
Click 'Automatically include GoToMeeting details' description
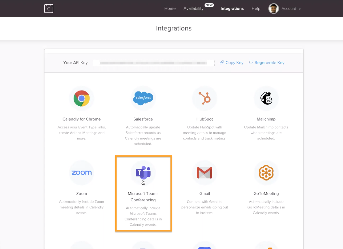266,207
